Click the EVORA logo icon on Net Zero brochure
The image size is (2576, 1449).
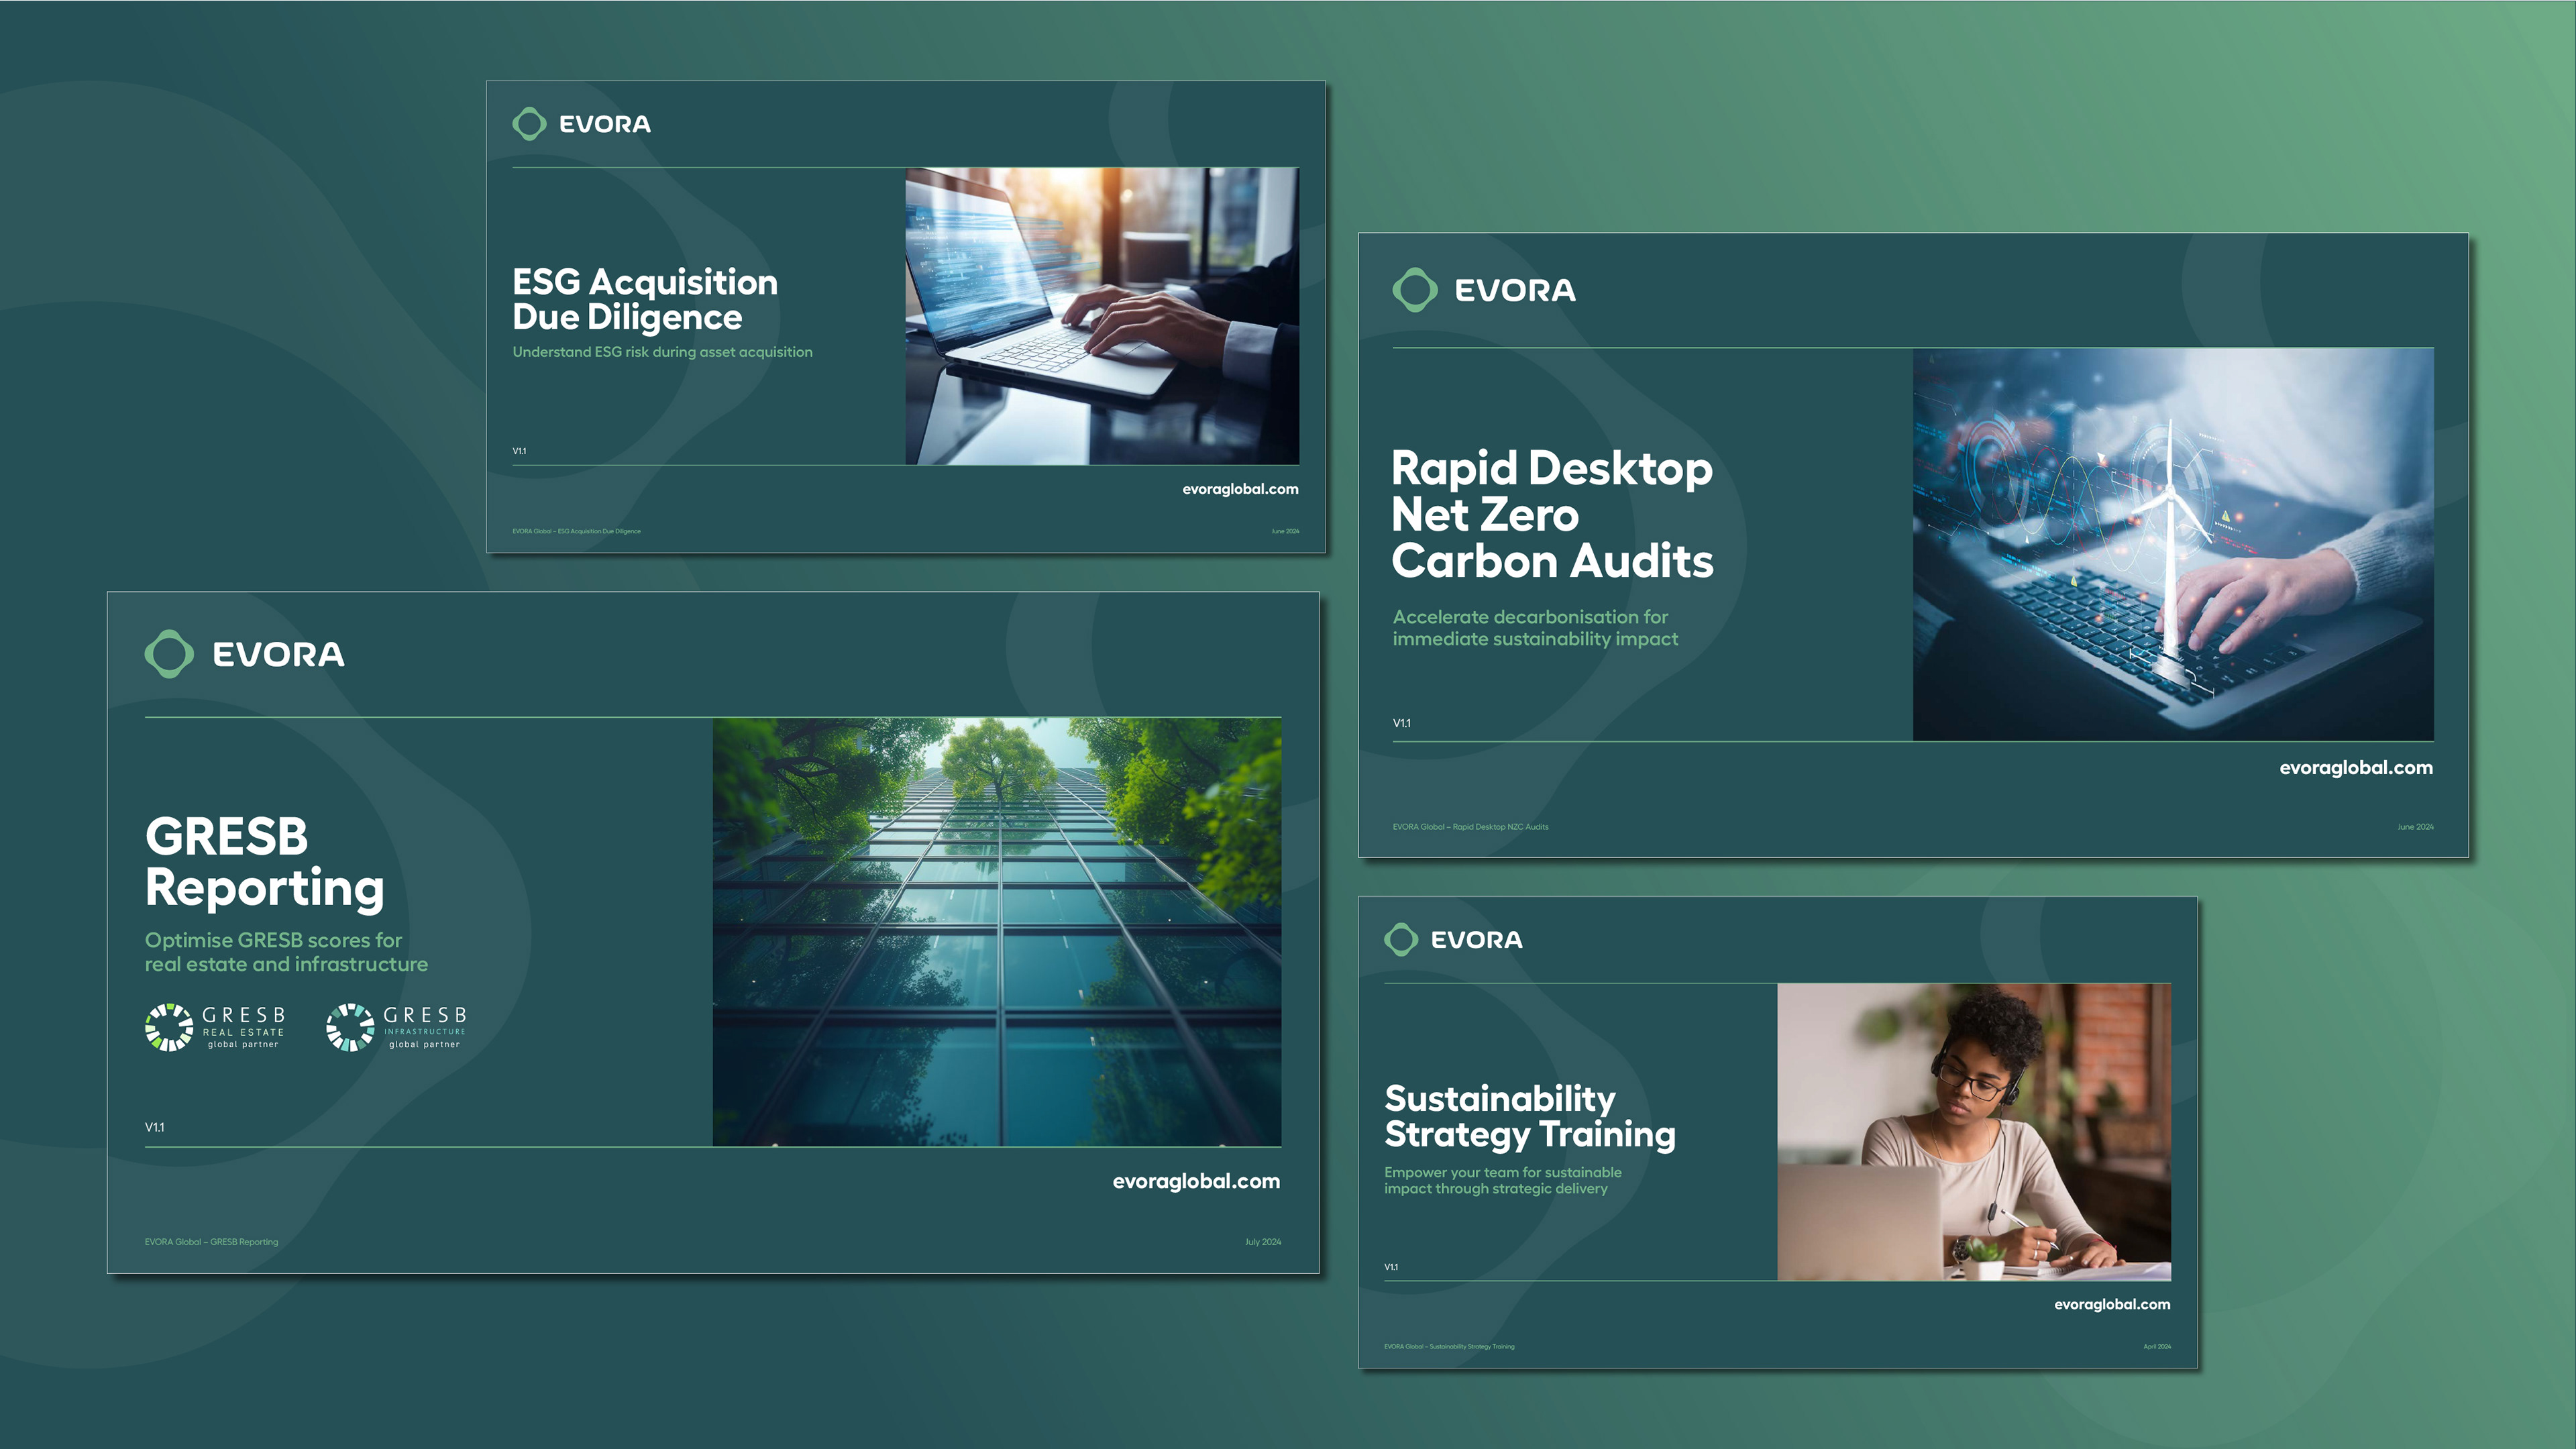point(1415,290)
